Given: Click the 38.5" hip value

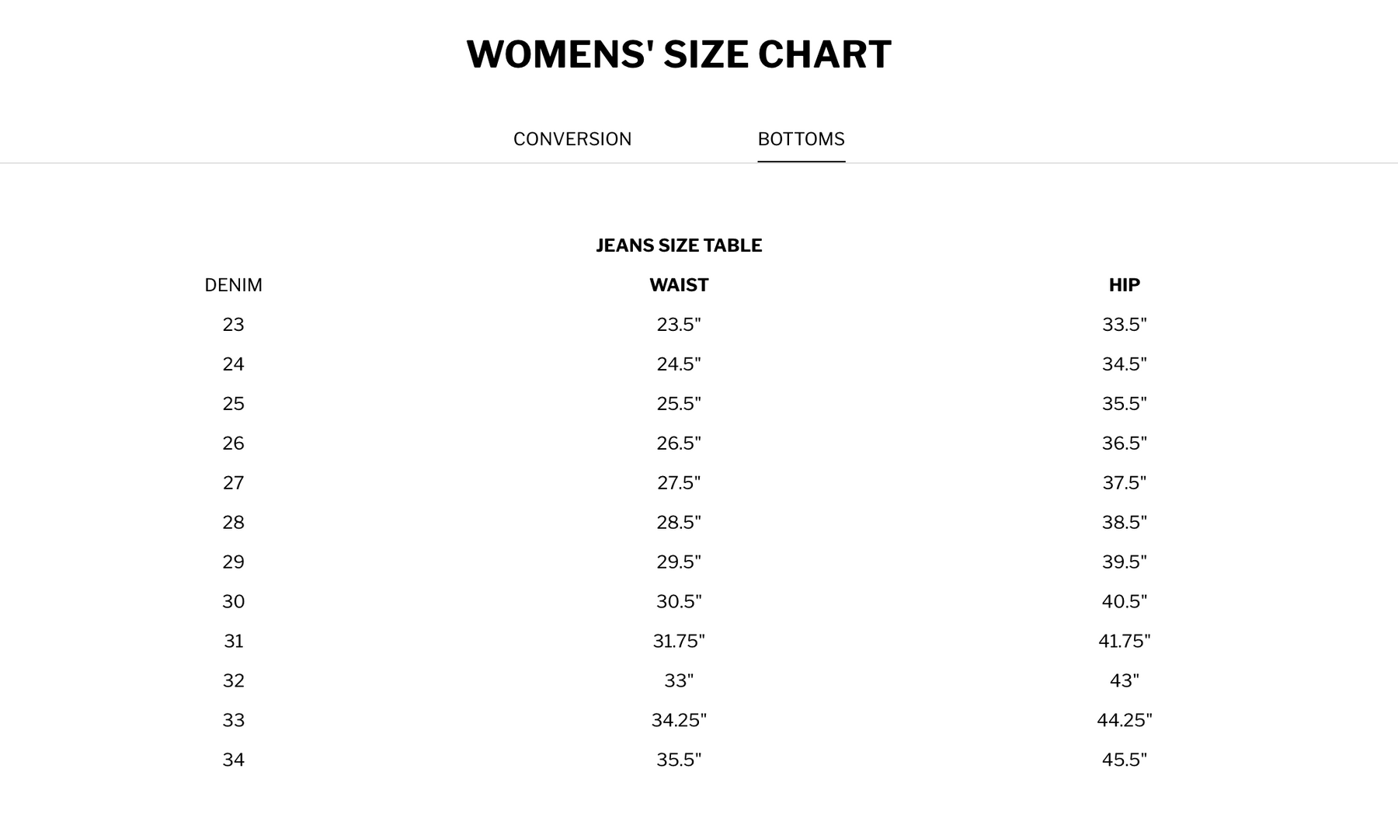Looking at the screenshot, I should point(1124,523).
